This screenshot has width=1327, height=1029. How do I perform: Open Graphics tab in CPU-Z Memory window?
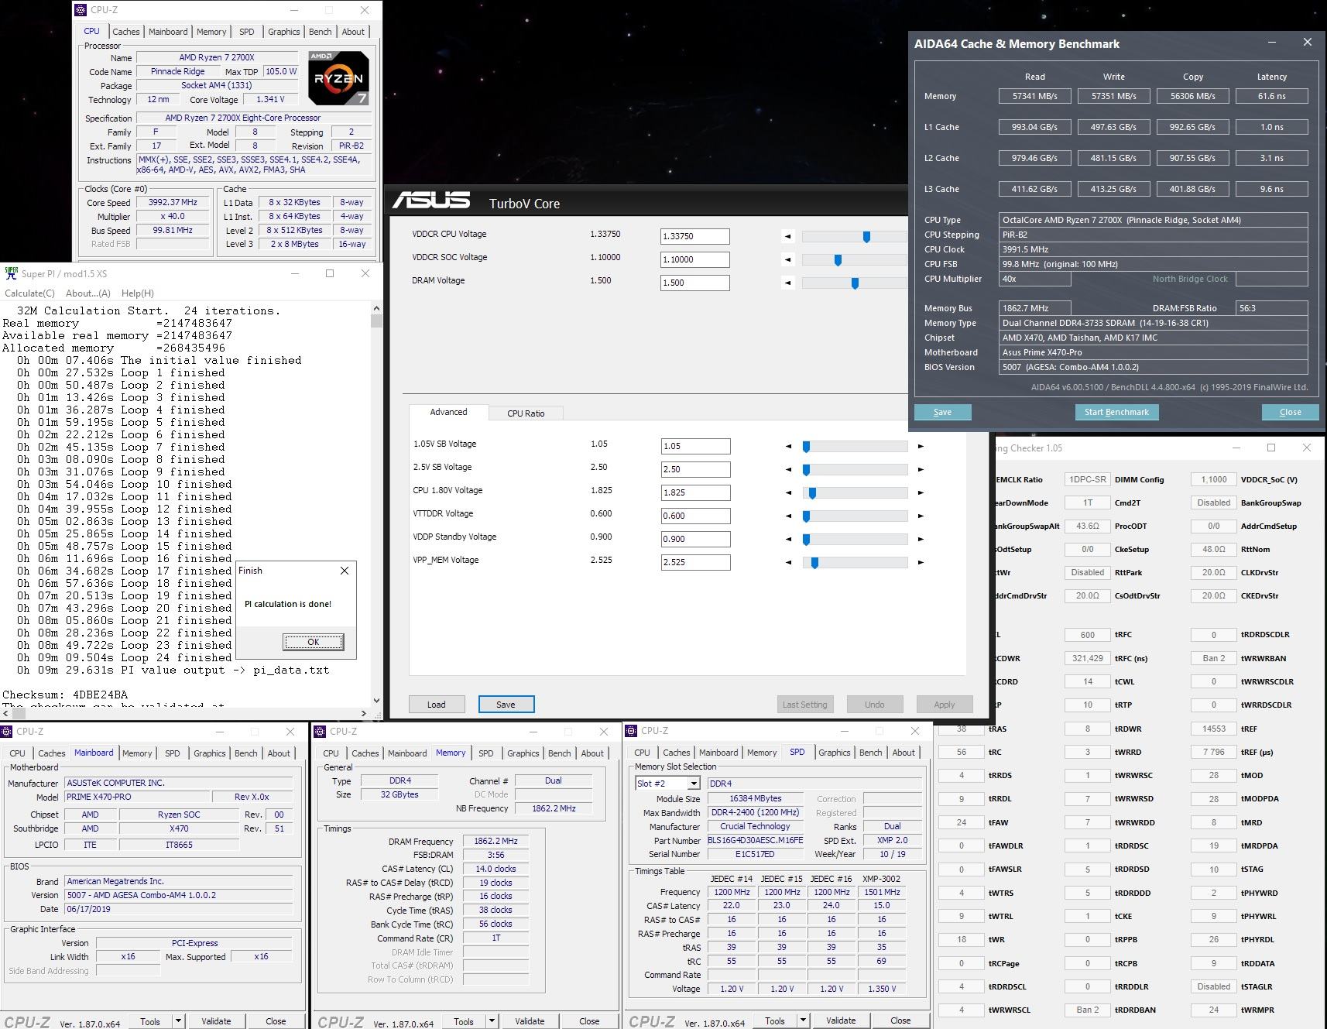tap(523, 753)
